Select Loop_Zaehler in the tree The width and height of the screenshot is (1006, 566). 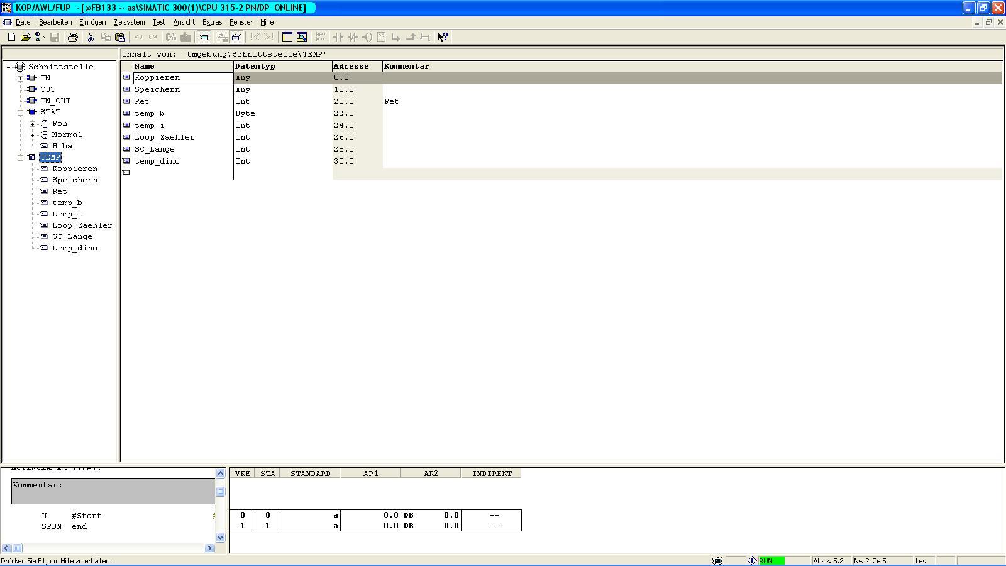click(82, 225)
